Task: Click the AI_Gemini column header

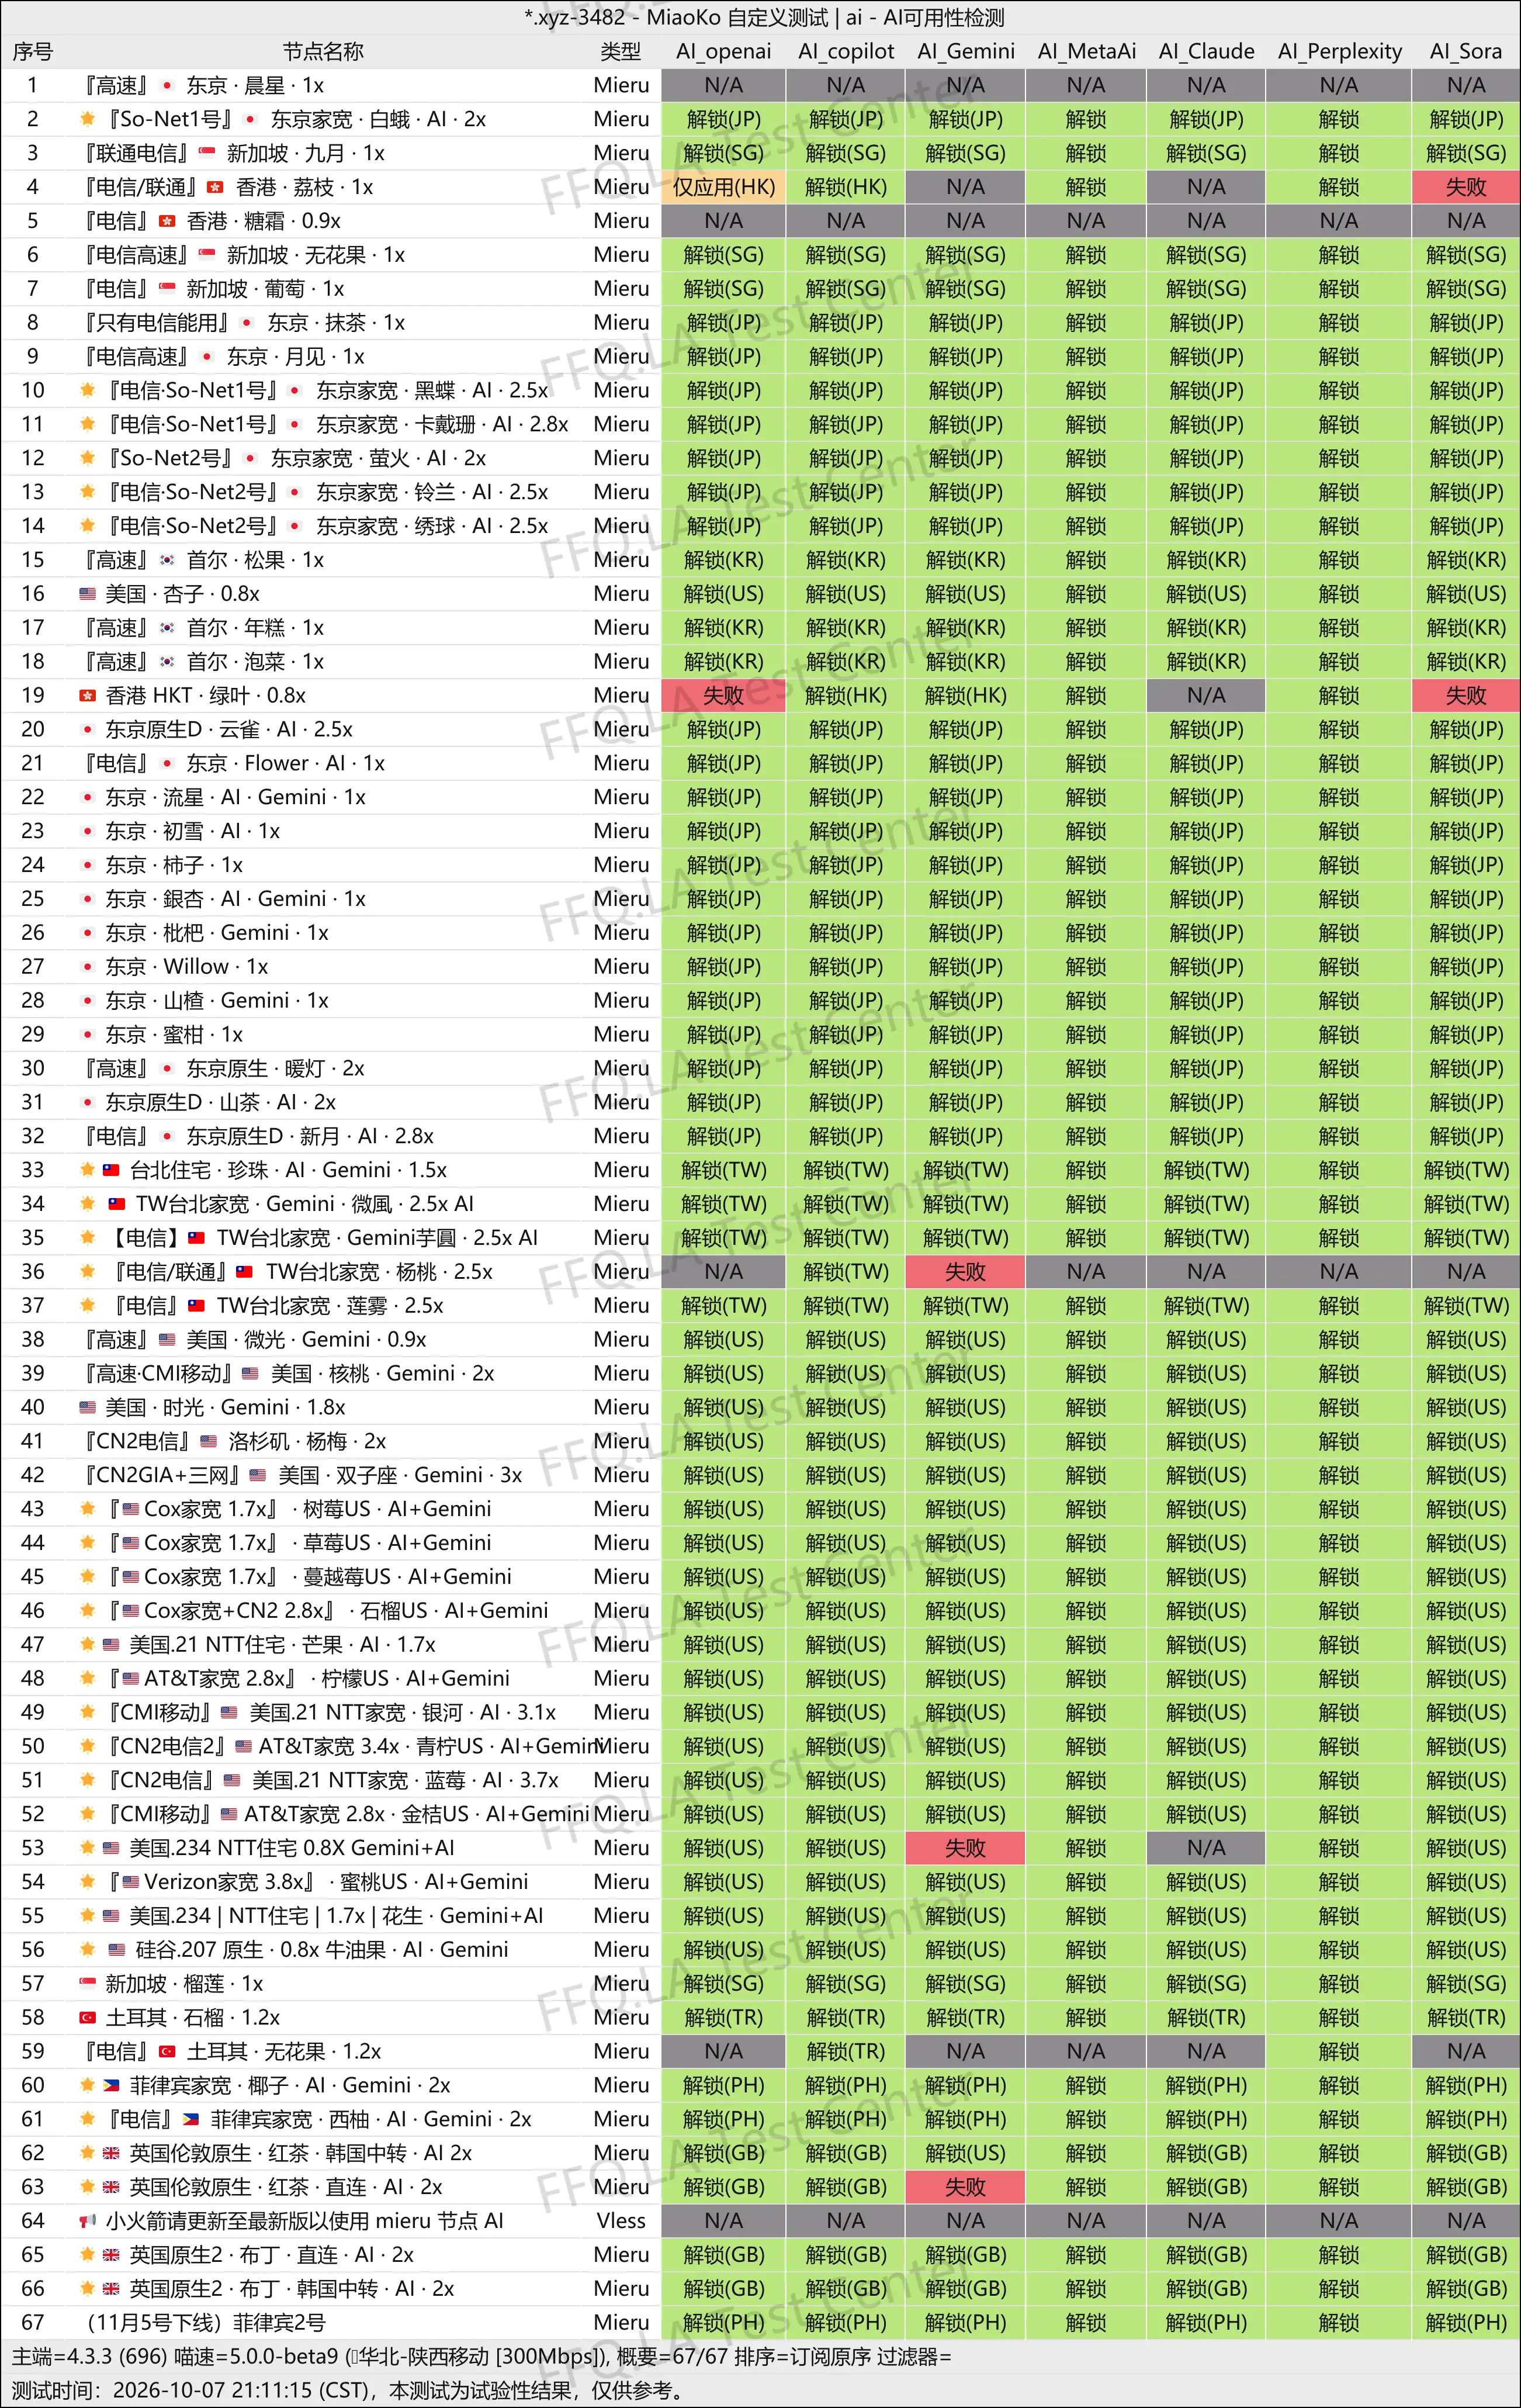Action: [x=966, y=52]
